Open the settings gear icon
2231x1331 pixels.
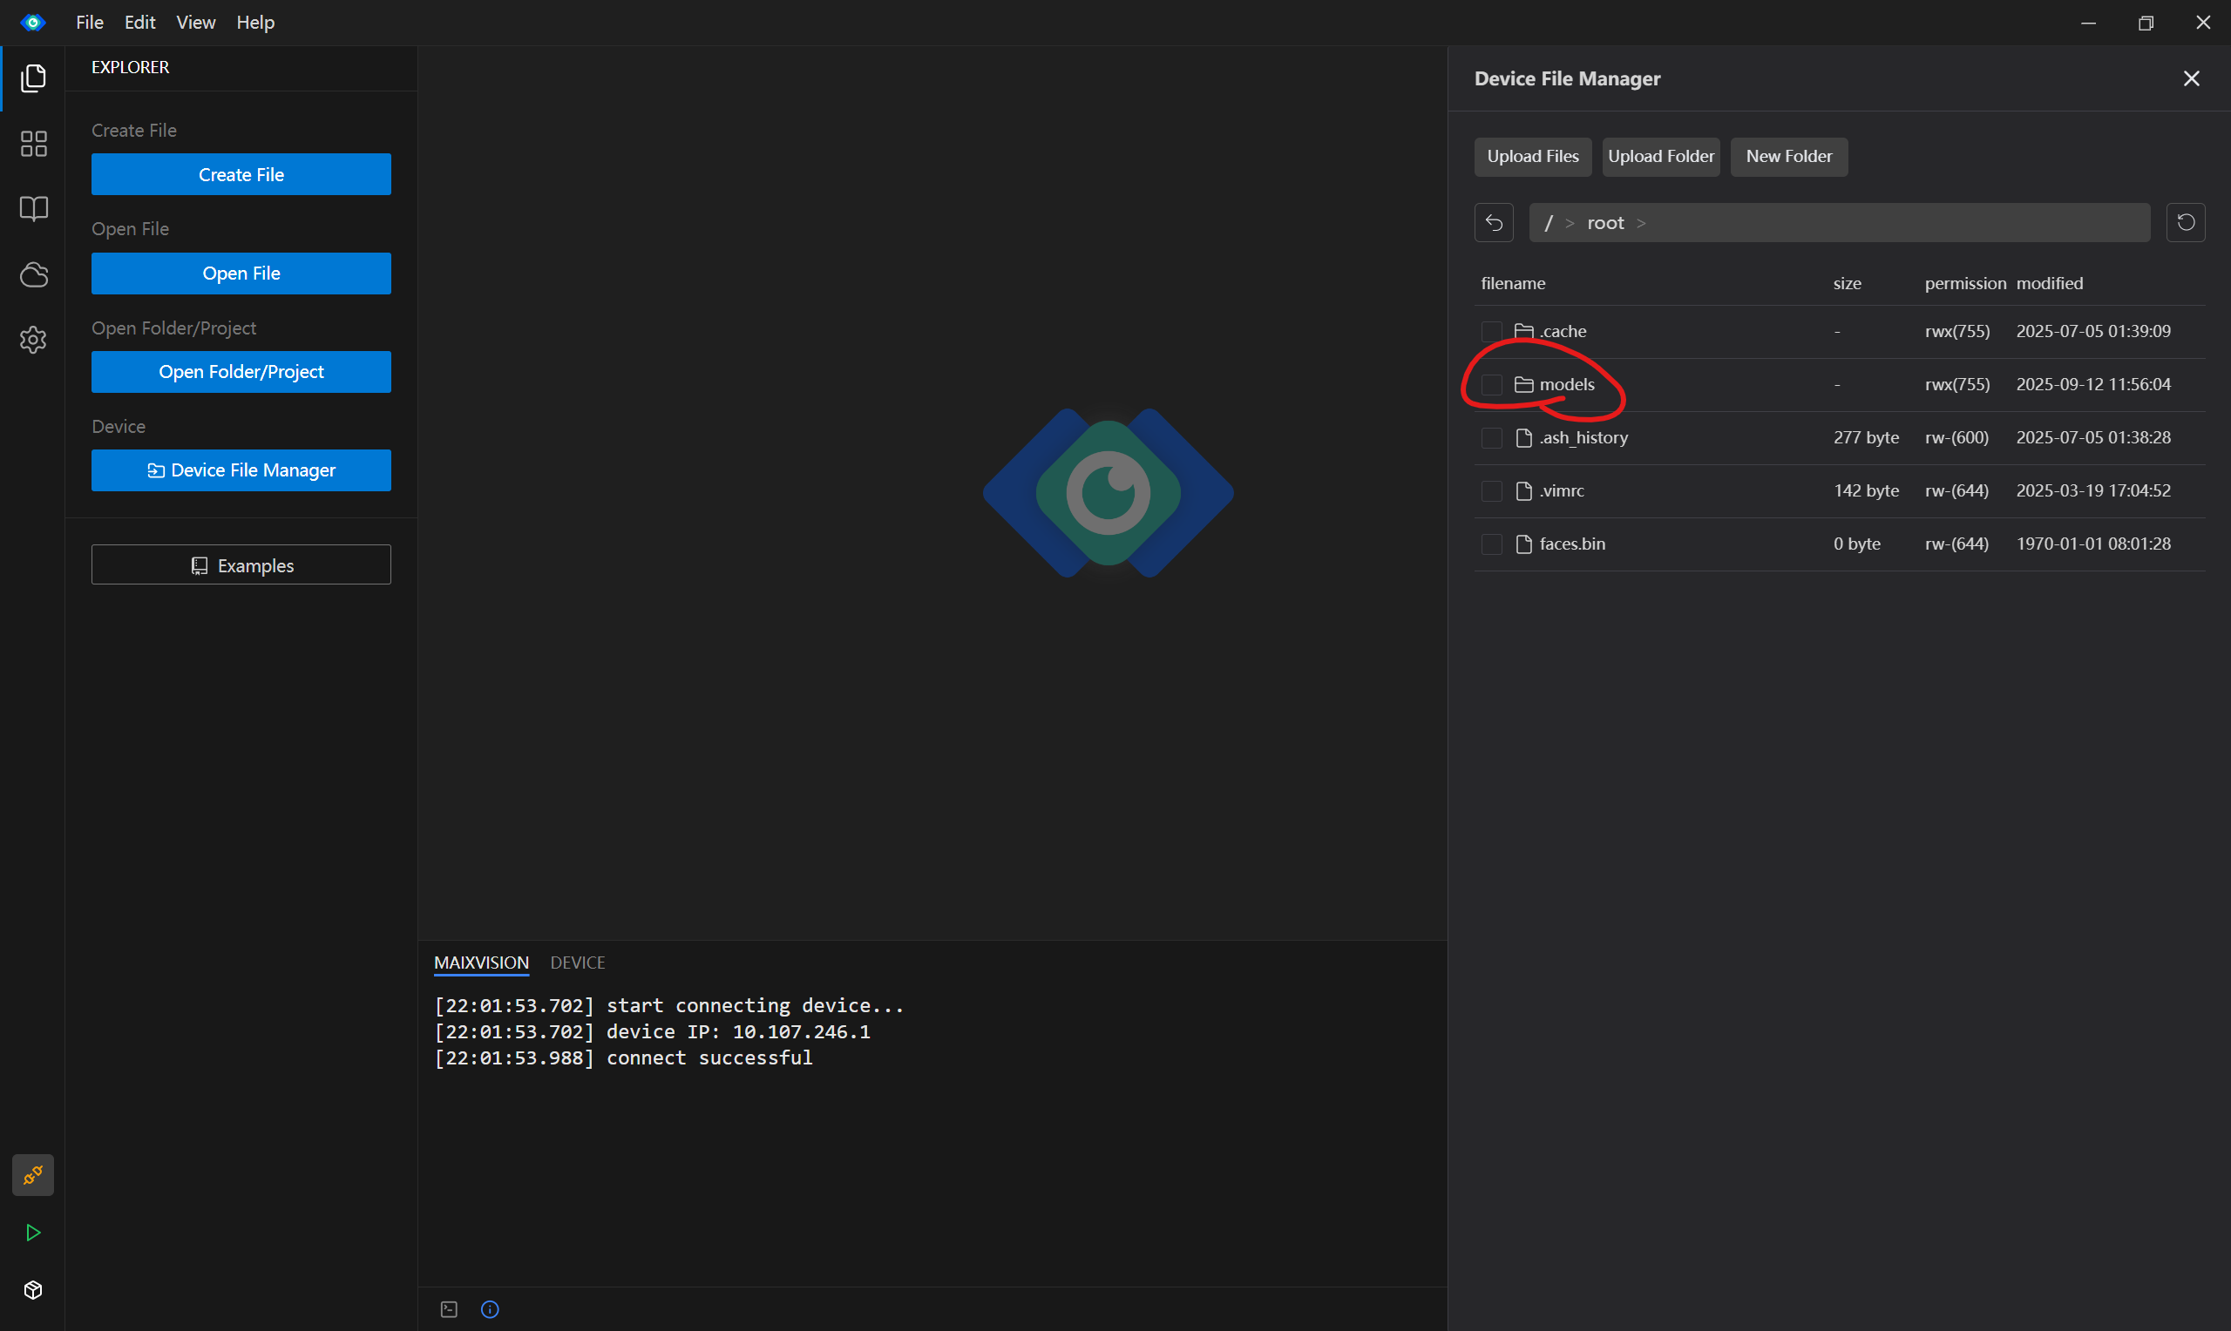pyautogui.click(x=33, y=340)
